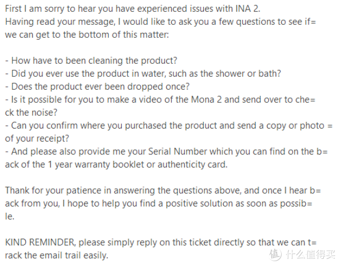Click the "bottom of this matter" phrase

click(x=102, y=34)
